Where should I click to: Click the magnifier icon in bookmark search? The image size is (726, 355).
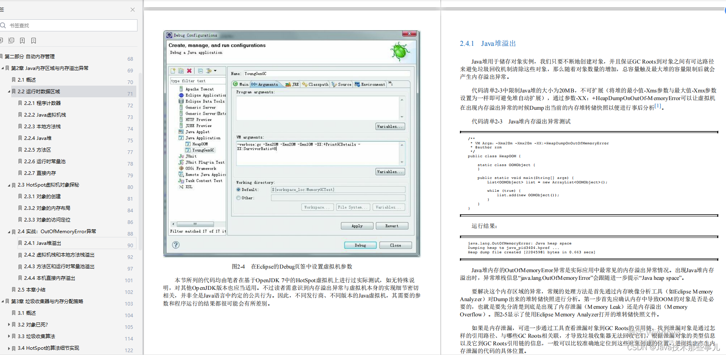tap(3, 25)
